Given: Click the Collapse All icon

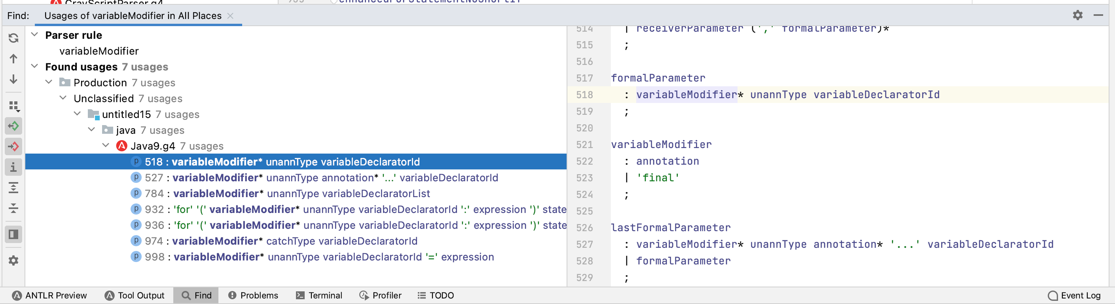Looking at the screenshot, I should click(13, 208).
